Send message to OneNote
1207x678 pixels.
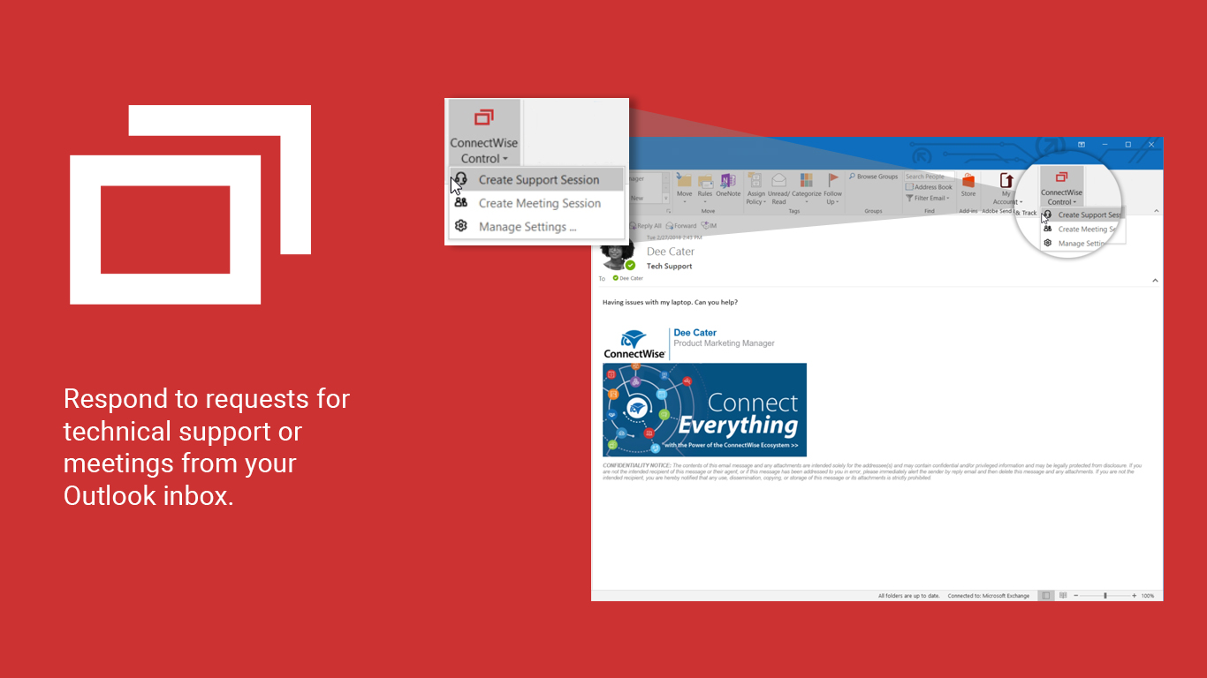click(x=728, y=186)
